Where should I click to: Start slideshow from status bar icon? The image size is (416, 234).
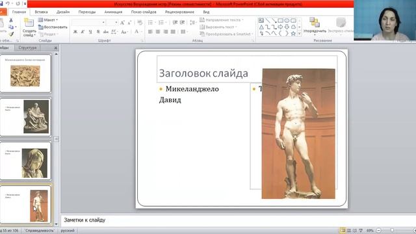click(x=361, y=231)
